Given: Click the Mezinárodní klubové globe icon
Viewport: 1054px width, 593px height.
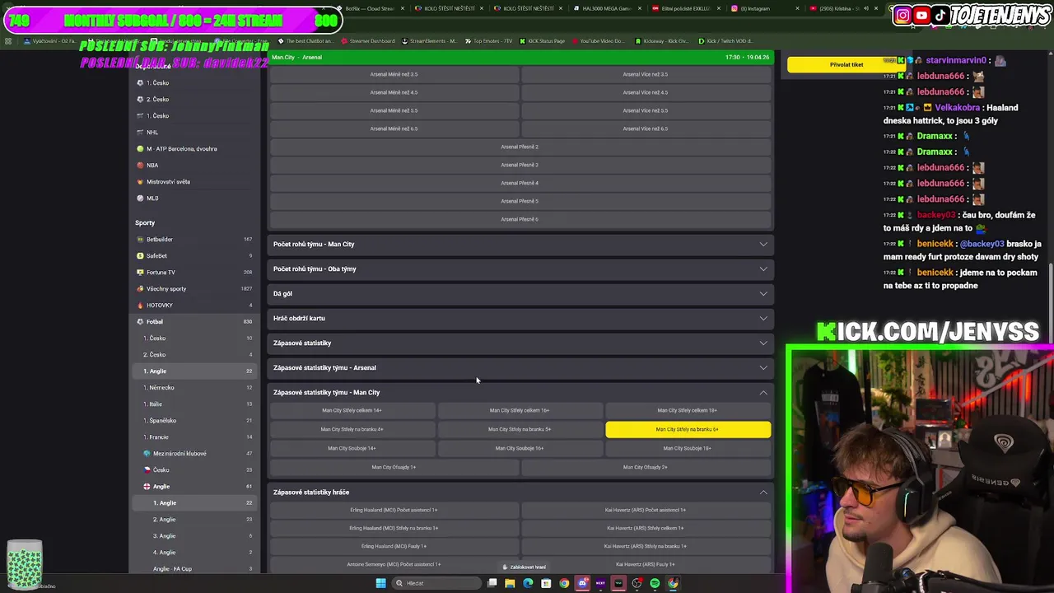Looking at the screenshot, I should coord(147,453).
